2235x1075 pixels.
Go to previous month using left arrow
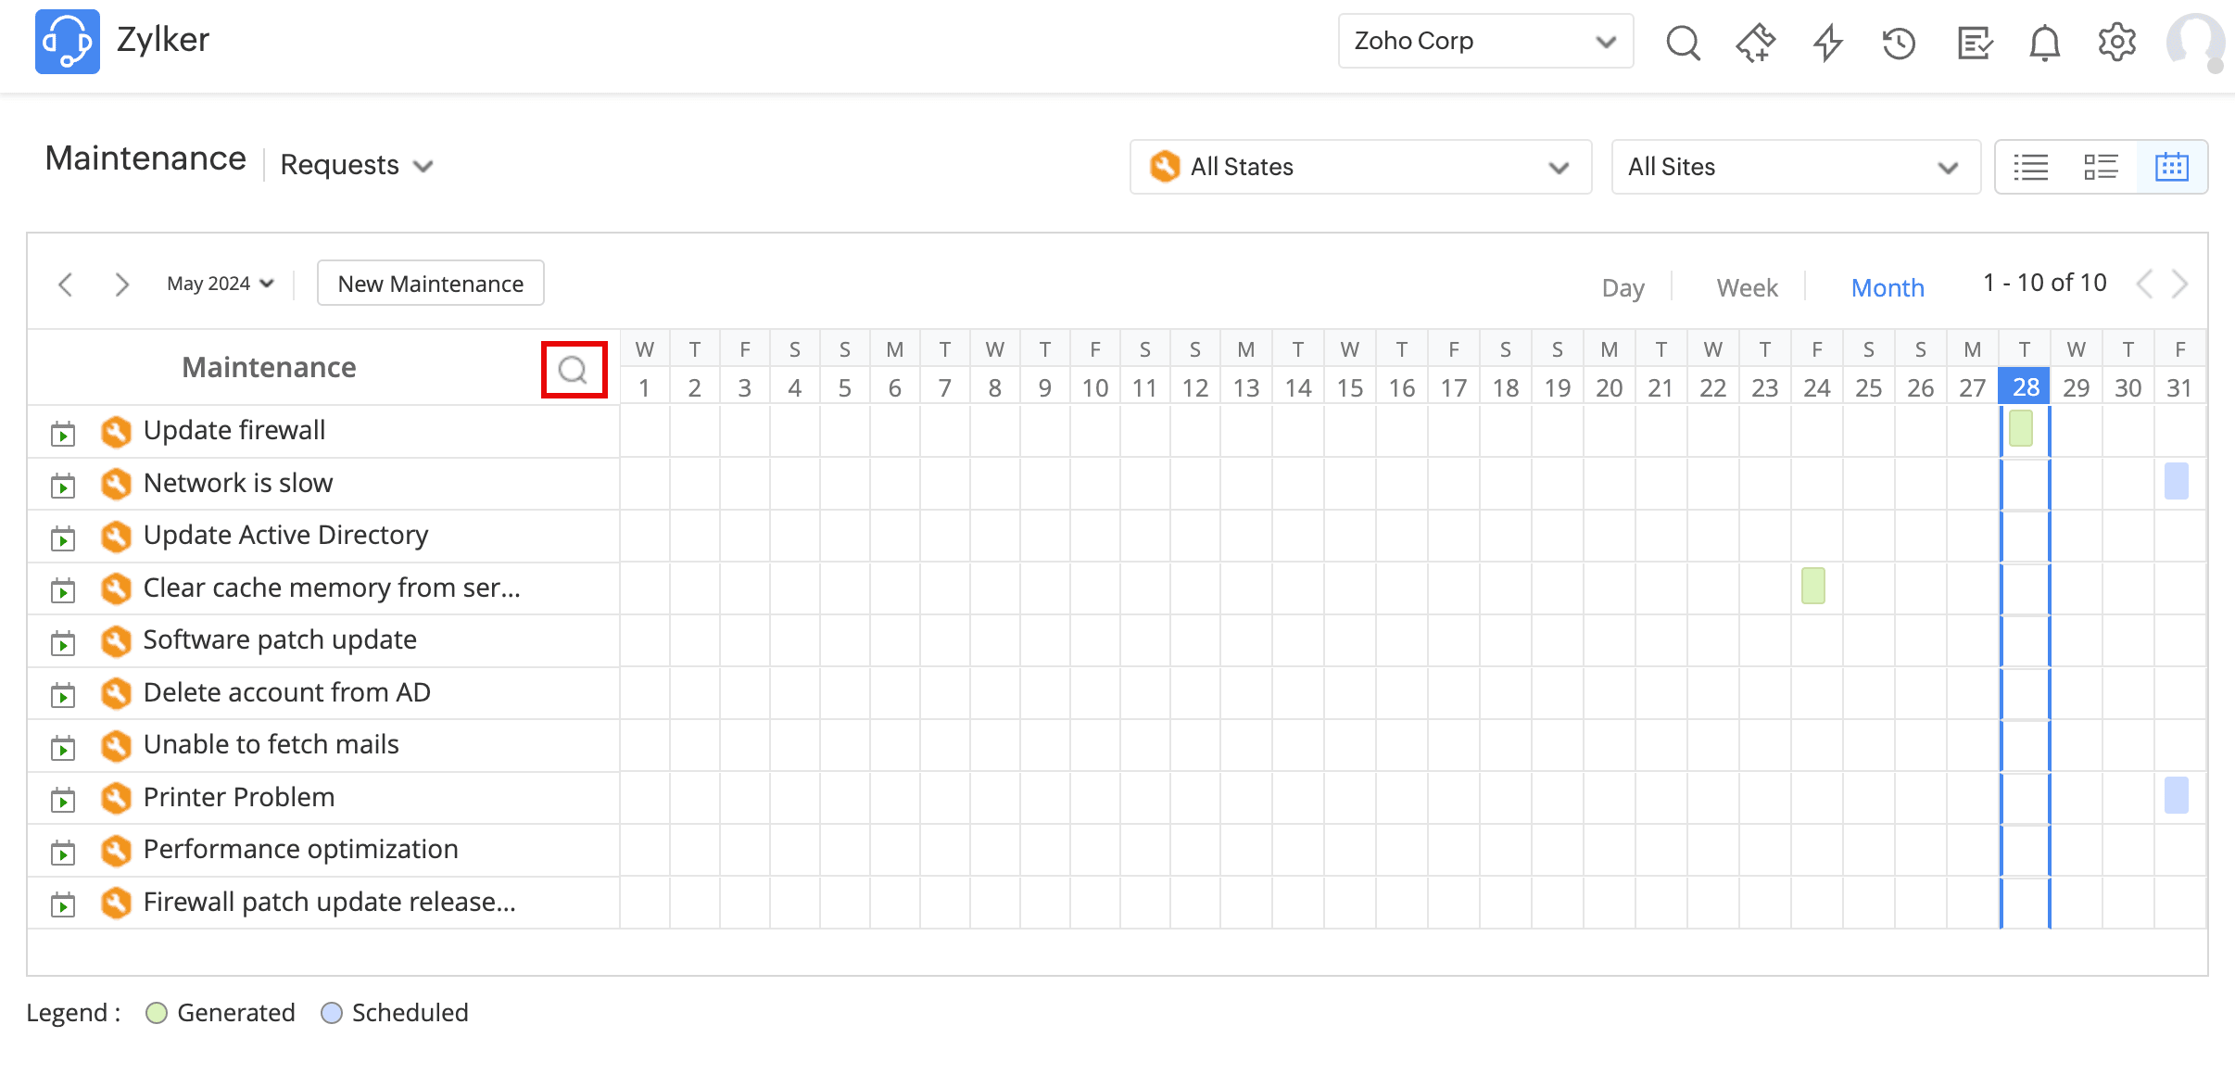pyautogui.click(x=65, y=284)
